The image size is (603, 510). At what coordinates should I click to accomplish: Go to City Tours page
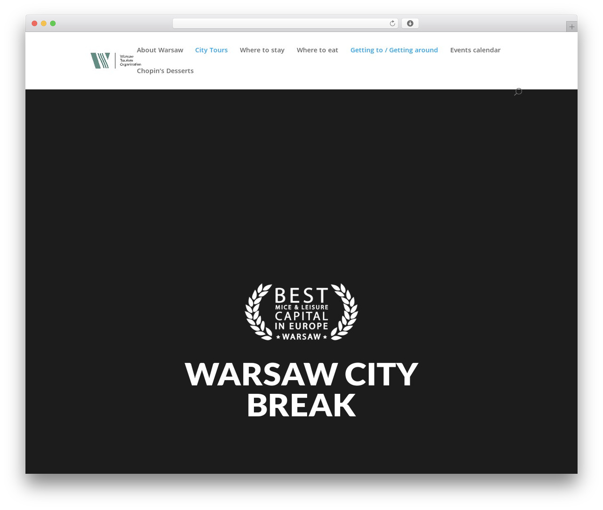click(212, 50)
